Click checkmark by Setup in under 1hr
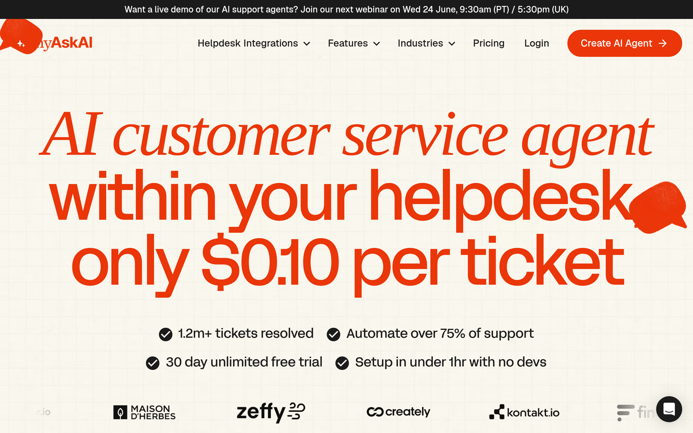This screenshot has height=433, width=693. 342,363
